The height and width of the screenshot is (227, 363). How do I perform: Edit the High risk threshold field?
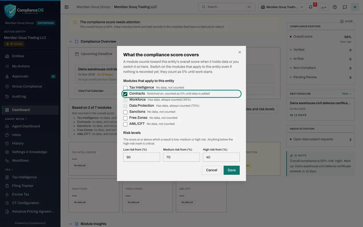[221, 157]
